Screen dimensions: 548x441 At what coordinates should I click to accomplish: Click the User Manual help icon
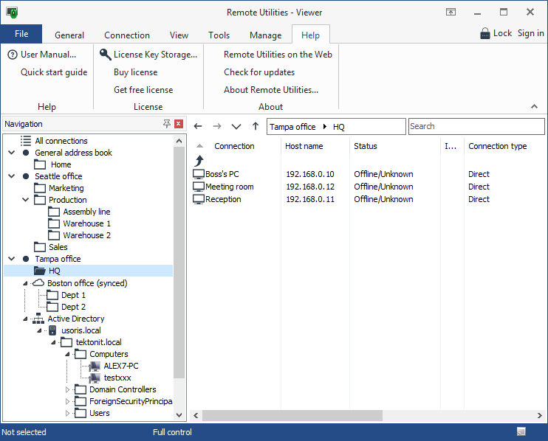click(13, 55)
